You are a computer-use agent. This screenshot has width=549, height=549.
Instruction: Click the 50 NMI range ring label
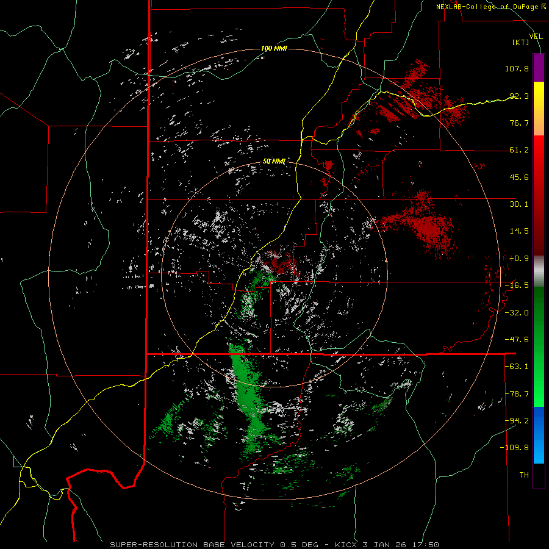(274, 162)
